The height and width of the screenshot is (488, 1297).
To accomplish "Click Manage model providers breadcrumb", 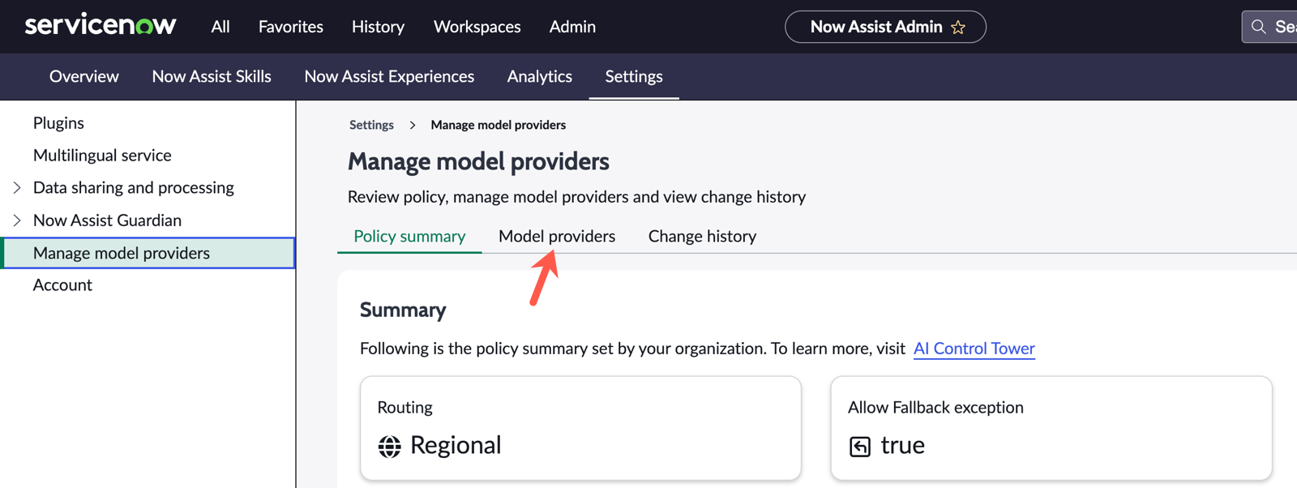I will coord(499,125).
